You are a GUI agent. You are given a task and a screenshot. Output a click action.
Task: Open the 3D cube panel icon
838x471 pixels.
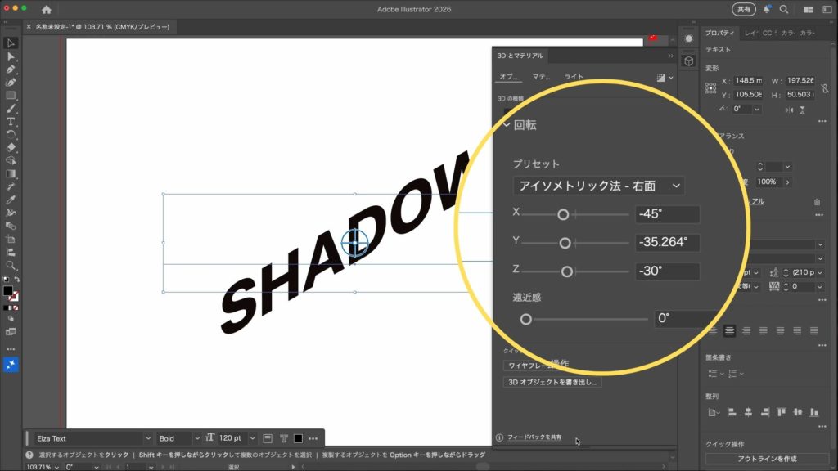pos(688,61)
